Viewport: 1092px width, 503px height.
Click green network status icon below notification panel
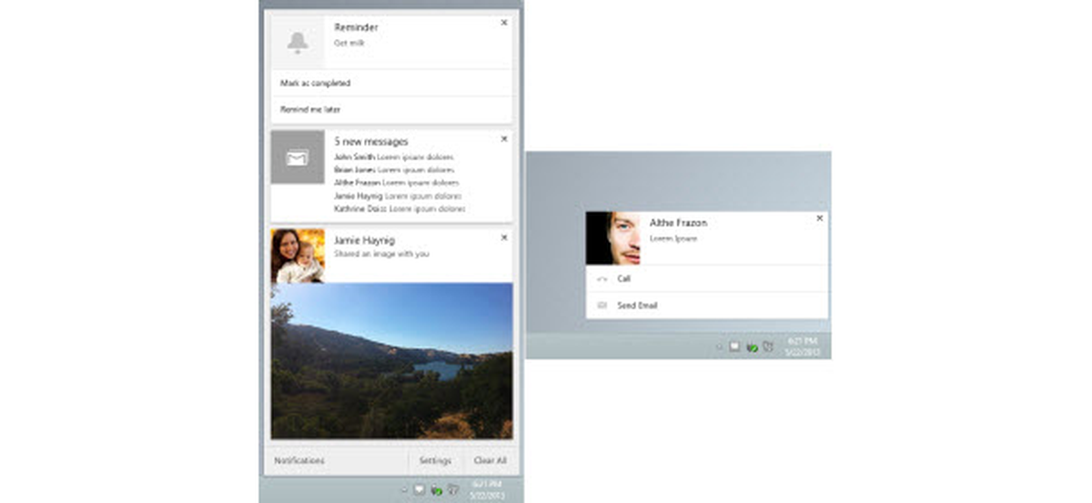[x=437, y=489]
